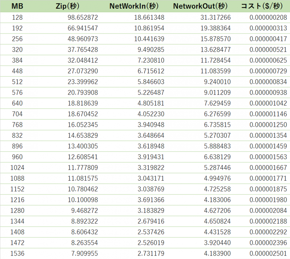This screenshot has width=290, height=259.
Task: Select the MB cell 448
Action: [17, 71]
